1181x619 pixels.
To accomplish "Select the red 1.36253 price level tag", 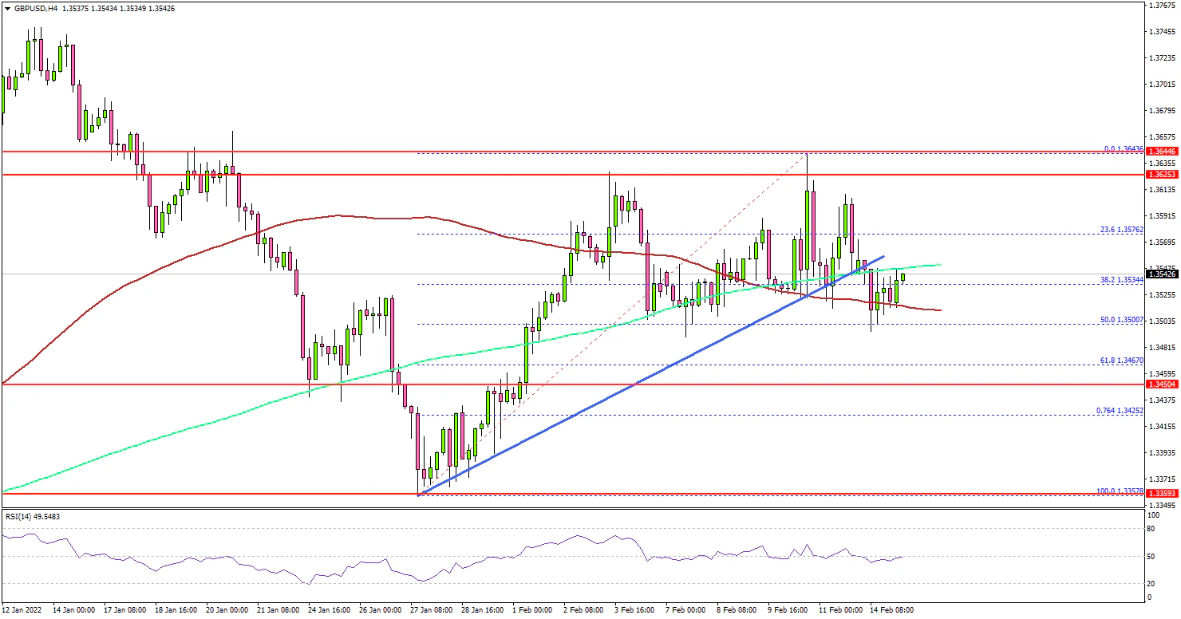I will point(1160,174).
